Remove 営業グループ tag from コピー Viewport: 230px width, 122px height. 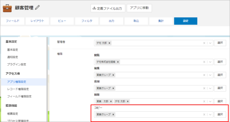tap(113, 114)
